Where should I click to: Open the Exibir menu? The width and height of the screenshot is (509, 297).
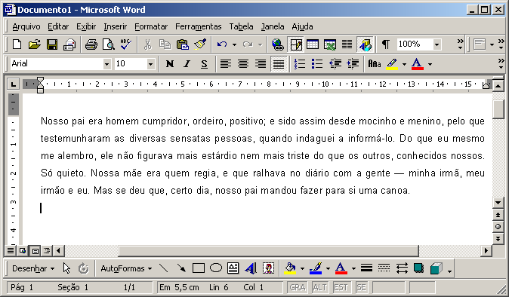click(86, 26)
